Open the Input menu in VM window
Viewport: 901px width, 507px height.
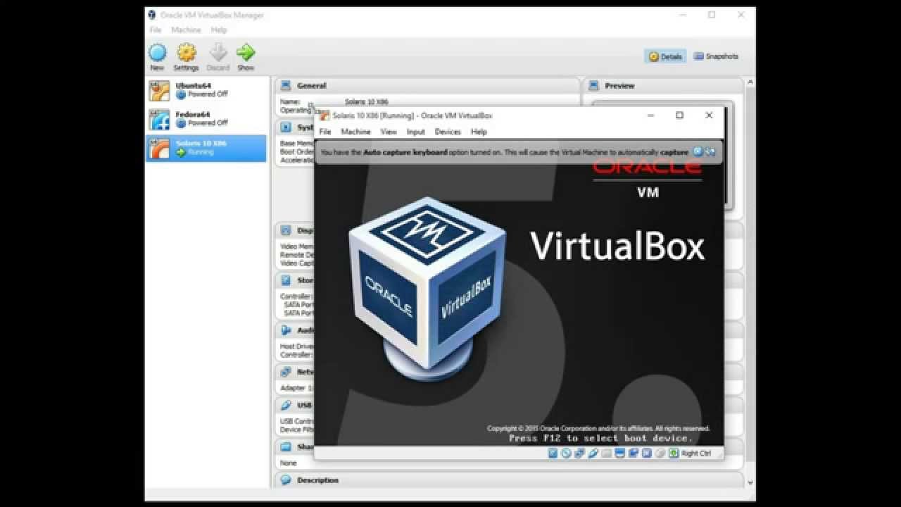pos(415,132)
